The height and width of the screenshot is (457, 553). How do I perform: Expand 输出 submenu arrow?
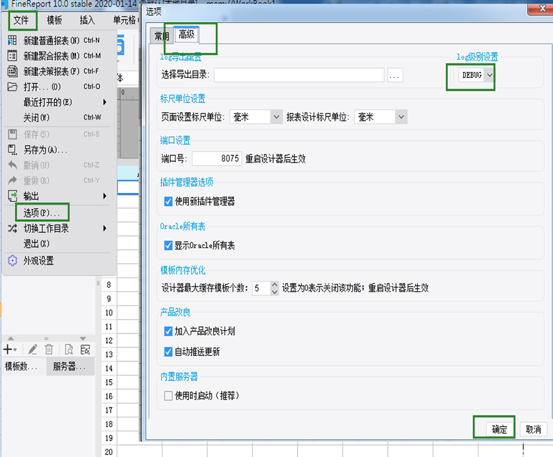105,196
